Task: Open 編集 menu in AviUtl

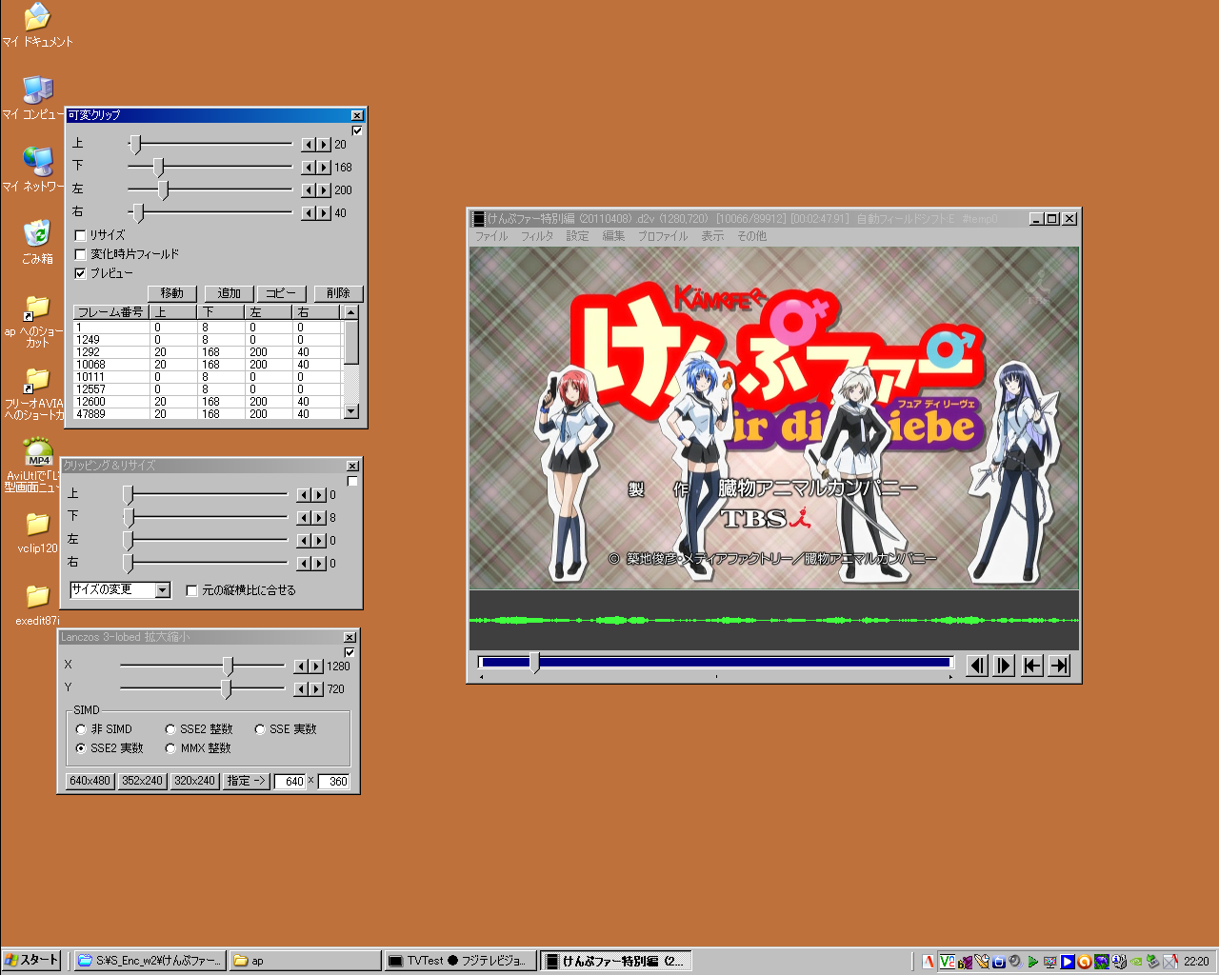Action: point(613,236)
